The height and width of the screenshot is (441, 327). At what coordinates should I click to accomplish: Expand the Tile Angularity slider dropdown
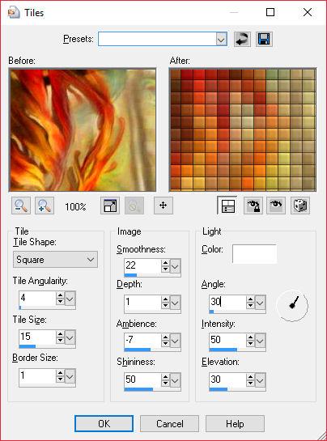(70, 299)
